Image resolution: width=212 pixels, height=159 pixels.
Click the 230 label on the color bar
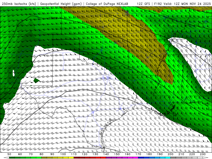(x=203, y=154)
